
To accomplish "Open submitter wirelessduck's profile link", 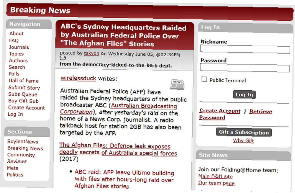I will coord(78,78).
